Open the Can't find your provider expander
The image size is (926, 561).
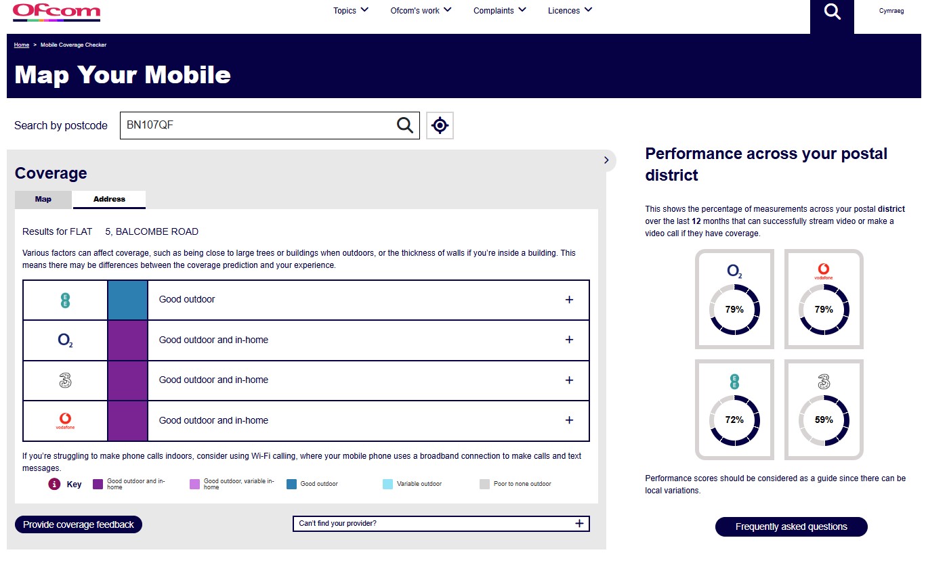click(578, 524)
